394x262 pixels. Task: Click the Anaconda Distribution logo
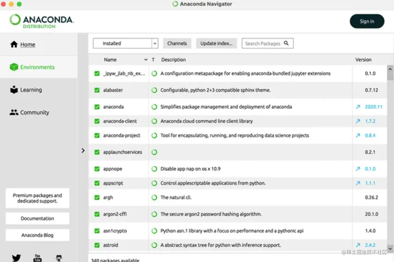coord(41,21)
